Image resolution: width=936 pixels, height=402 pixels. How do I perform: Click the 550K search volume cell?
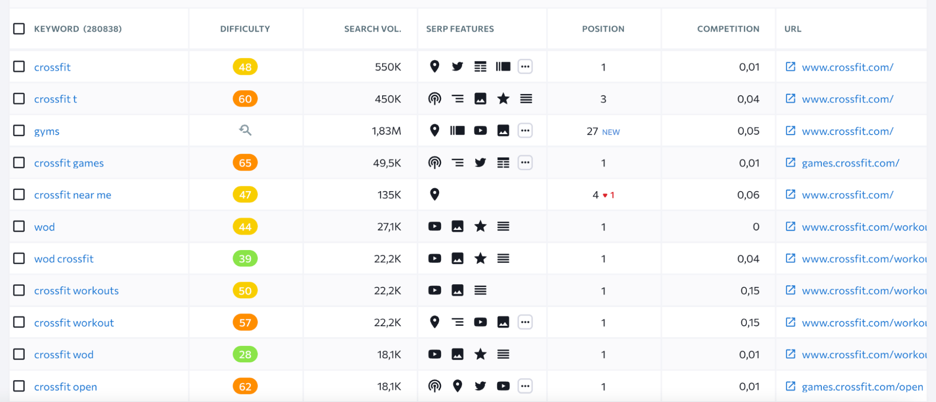[388, 67]
